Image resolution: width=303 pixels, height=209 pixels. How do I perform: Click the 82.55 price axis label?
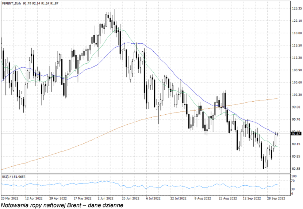point(295,169)
